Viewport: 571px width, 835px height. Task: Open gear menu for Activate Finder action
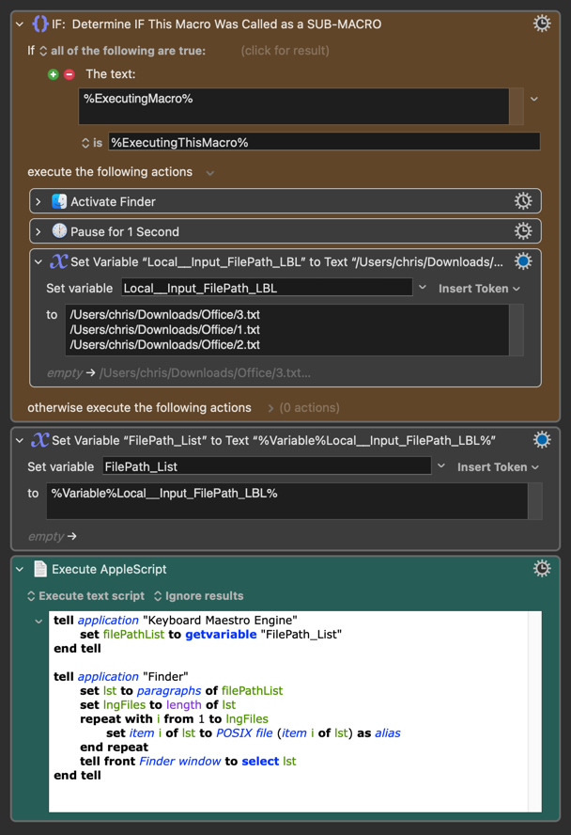[523, 201]
